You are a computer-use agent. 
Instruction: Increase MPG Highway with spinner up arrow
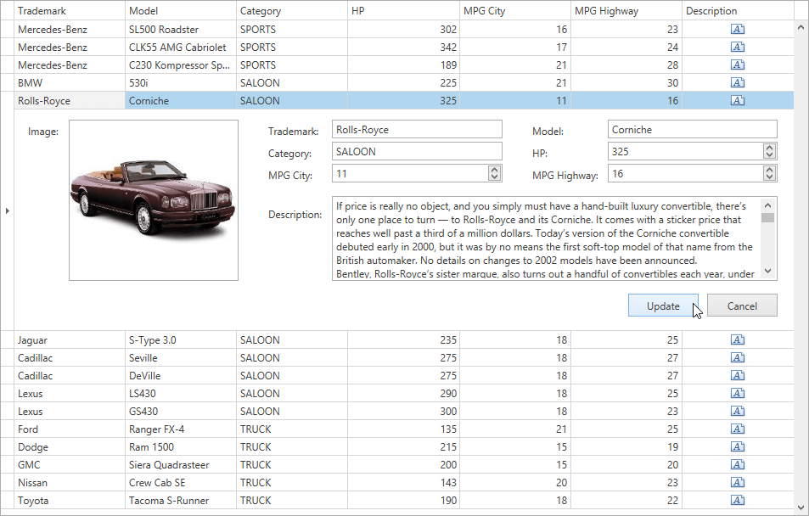click(769, 170)
